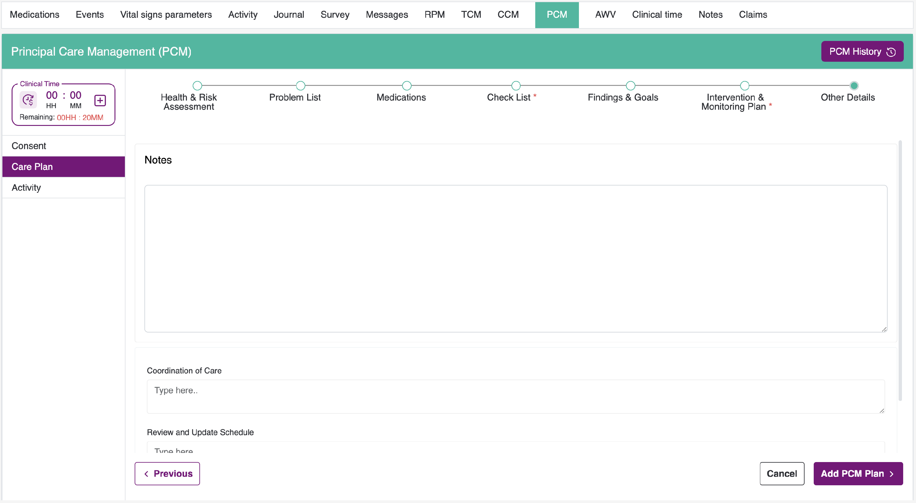Open Activity in the left sidebar
Image resolution: width=916 pixels, height=503 pixels.
coord(26,188)
